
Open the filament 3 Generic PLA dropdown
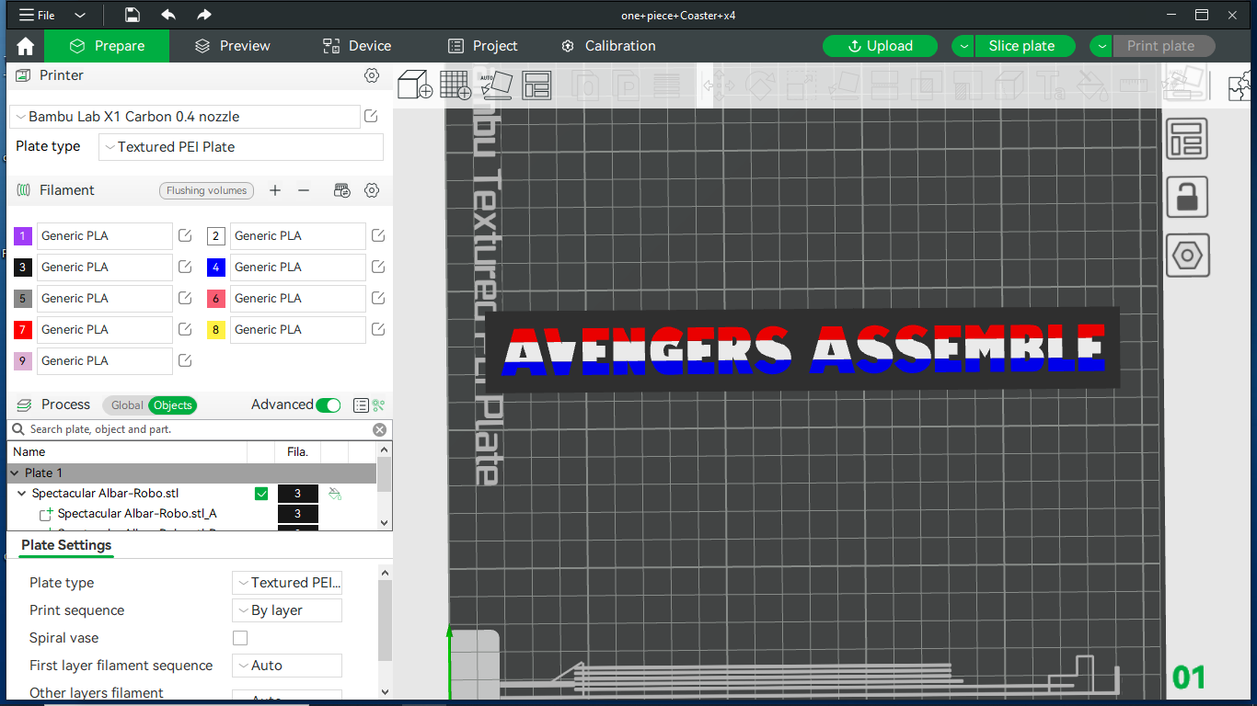pyautogui.click(x=105, y=268)
